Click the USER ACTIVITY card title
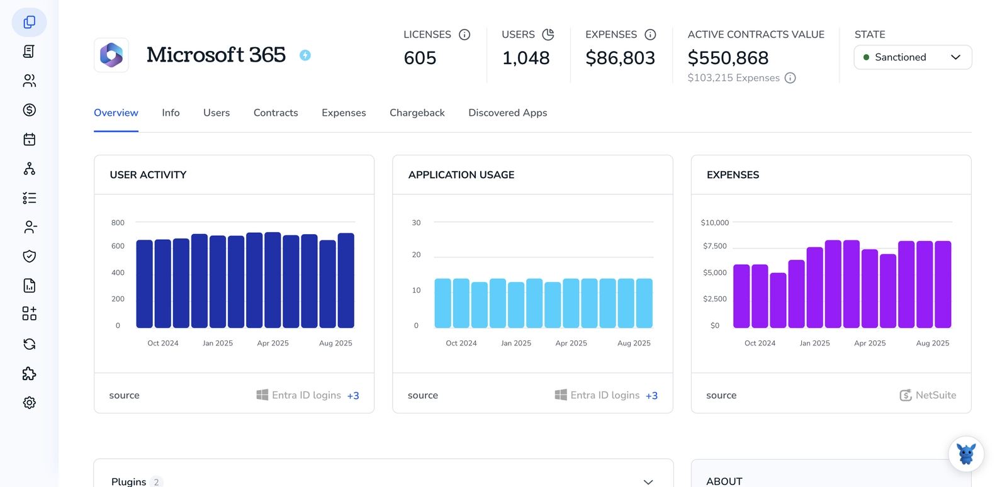The image size is (1007, 487). point(148,175)
